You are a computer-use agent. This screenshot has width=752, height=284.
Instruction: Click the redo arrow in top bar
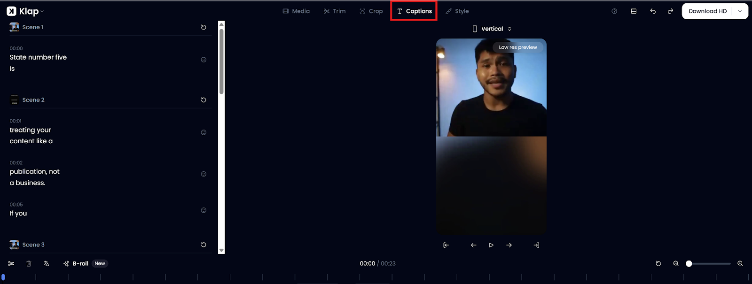[670, 11]
